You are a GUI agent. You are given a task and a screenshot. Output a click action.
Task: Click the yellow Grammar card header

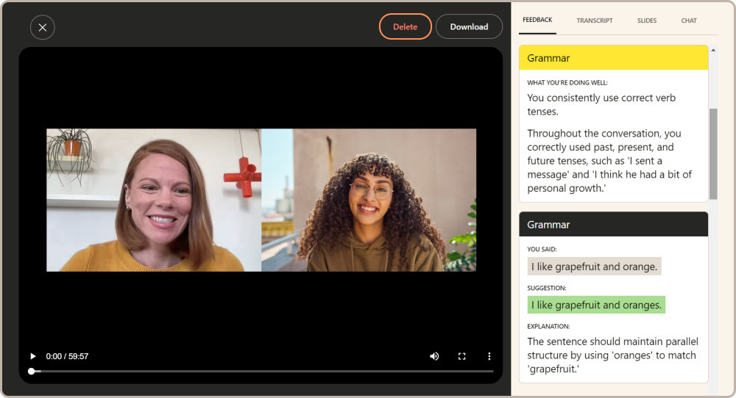613,58
